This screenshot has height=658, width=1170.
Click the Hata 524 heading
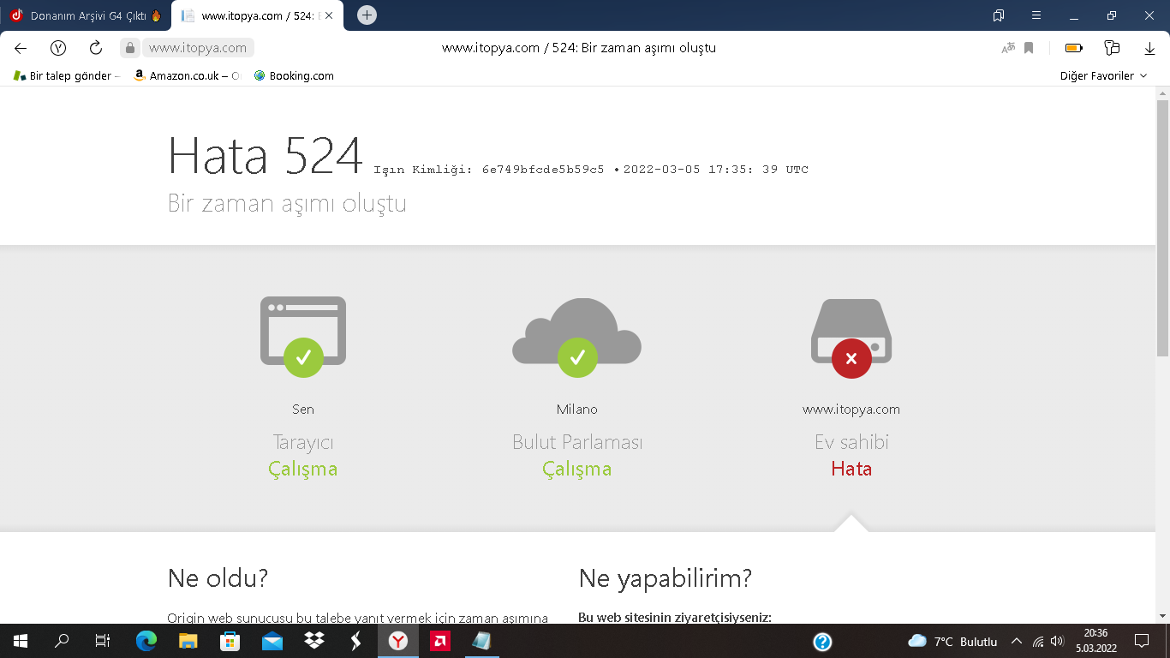(266, 156)
